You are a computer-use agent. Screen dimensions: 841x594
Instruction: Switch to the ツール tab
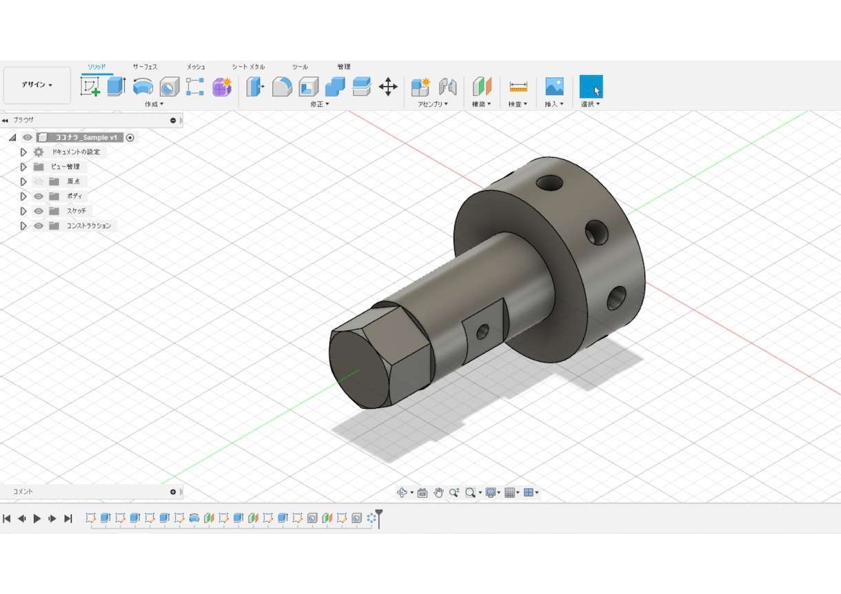[x=300, y=67]
